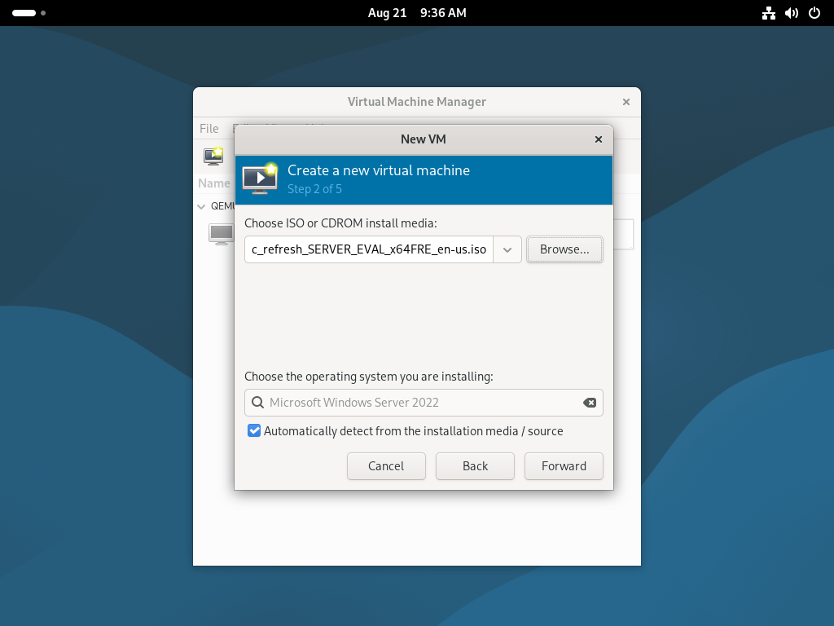Click the search magnifier in OS field
This screenshot has height=626, width=834.
point(257,403)
